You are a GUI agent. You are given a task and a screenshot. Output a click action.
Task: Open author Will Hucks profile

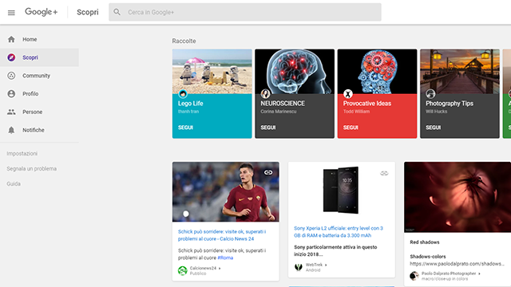(x=436, y=112)
